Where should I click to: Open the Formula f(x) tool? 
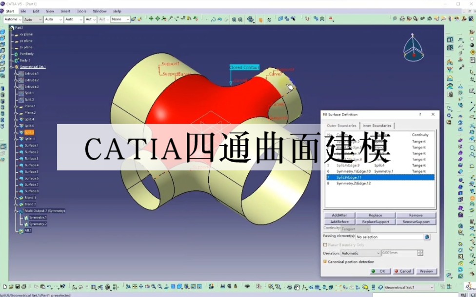click(74, 287)
